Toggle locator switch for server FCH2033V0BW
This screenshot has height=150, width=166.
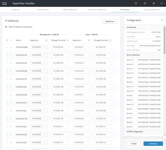pos(11,47)
